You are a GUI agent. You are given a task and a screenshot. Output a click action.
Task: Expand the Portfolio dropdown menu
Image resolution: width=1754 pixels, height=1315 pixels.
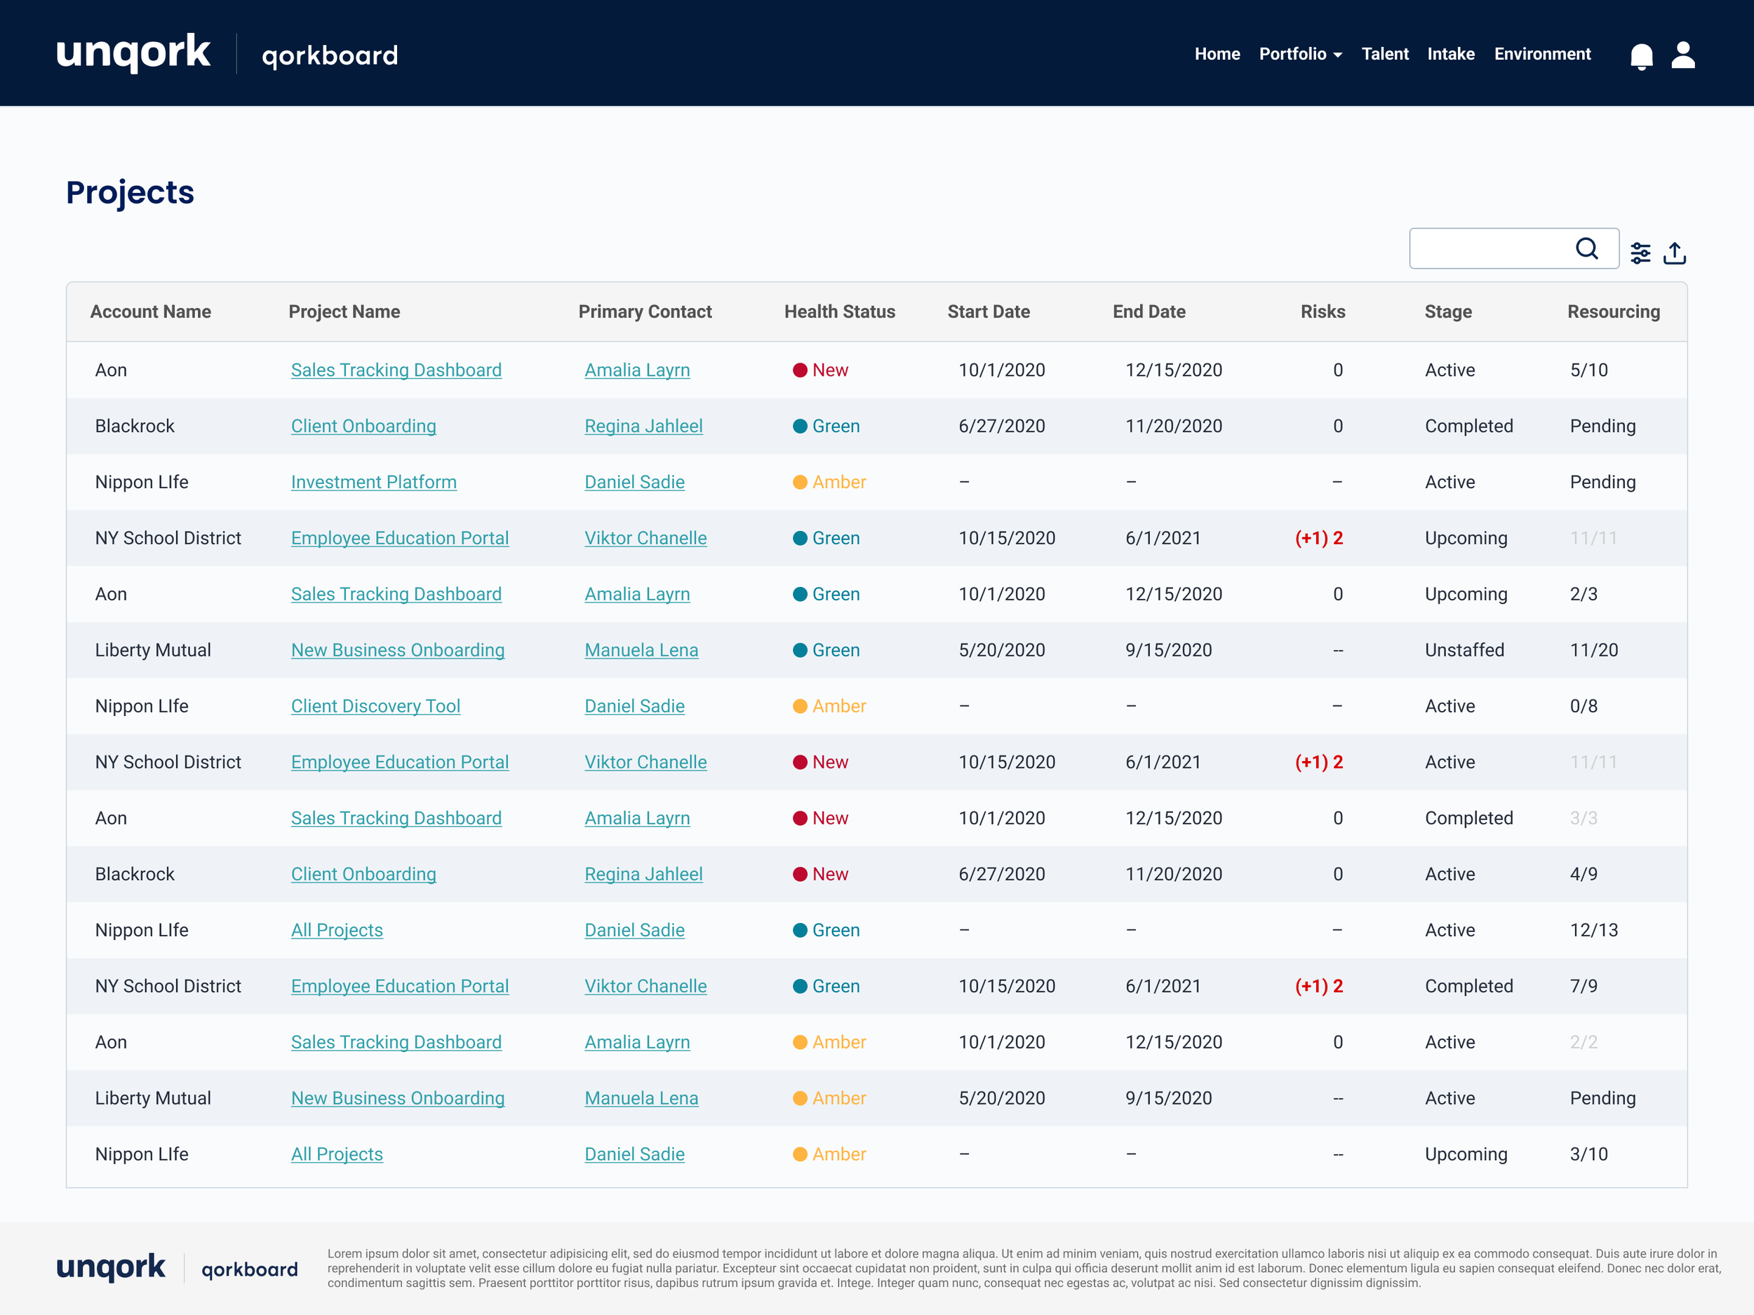[1299, 54]
